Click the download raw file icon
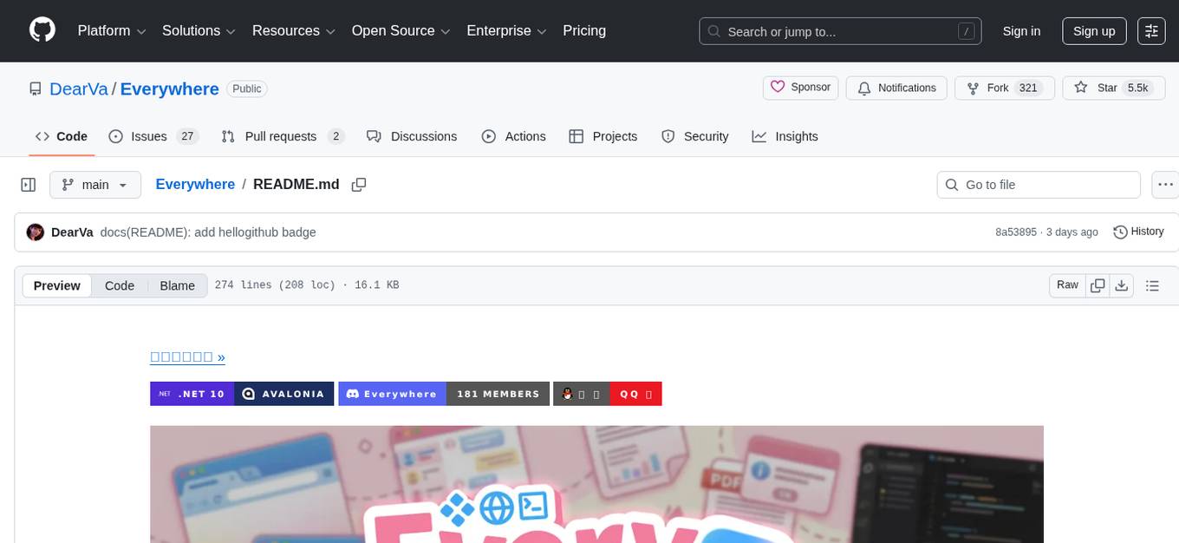Viewport: 1179px width, 543px height. (x=1122, y=285)
